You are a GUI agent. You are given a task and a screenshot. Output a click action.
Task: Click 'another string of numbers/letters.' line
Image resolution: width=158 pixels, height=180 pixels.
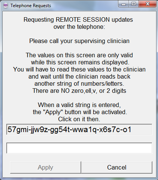(x=79, y=83)
